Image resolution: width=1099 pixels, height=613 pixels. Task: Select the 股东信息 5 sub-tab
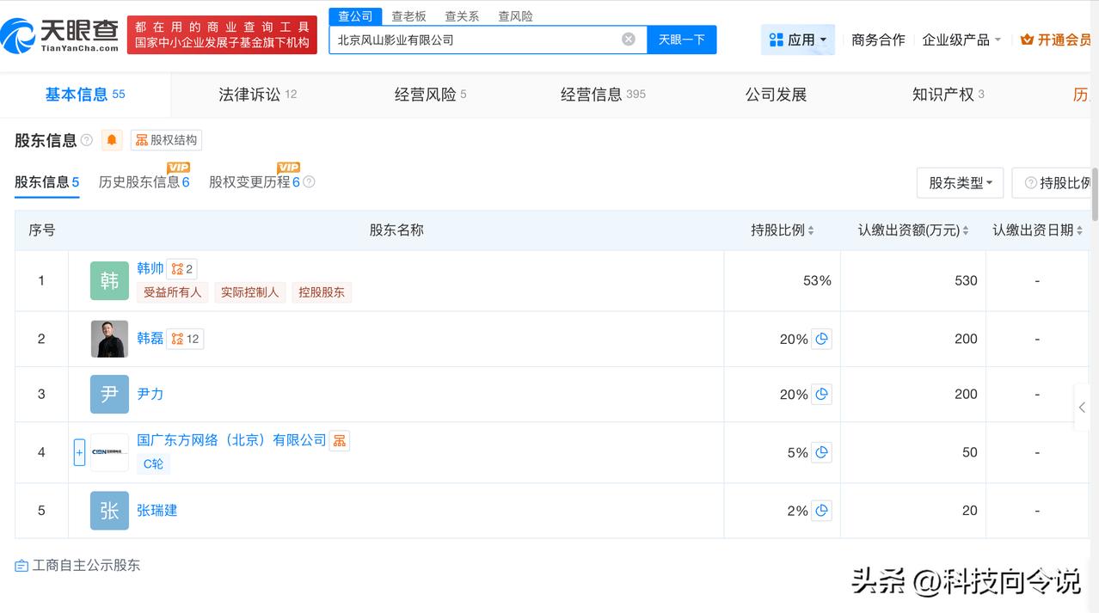[47, 182]
